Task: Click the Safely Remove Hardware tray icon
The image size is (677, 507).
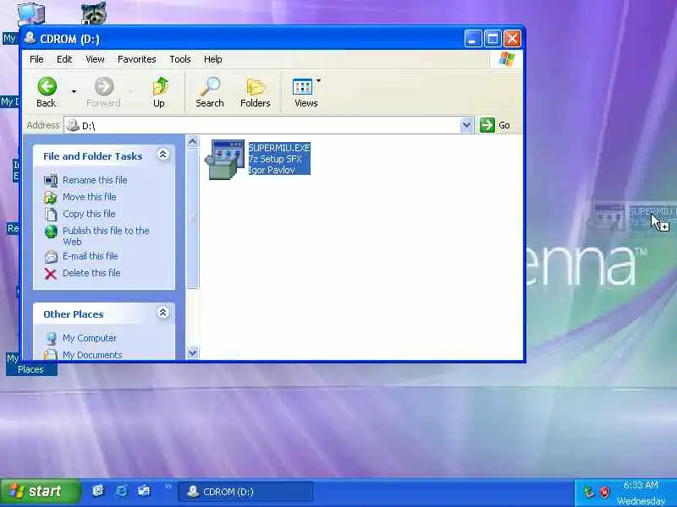Action: point(588,492)
